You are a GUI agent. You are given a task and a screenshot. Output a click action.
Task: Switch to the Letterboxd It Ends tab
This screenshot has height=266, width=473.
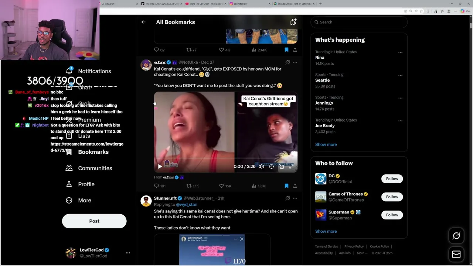pyautogui.click(x=293, y=4)
